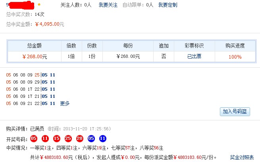
Task: Click the 八等奖56注 eighth prize text
Action: point(151,148)
